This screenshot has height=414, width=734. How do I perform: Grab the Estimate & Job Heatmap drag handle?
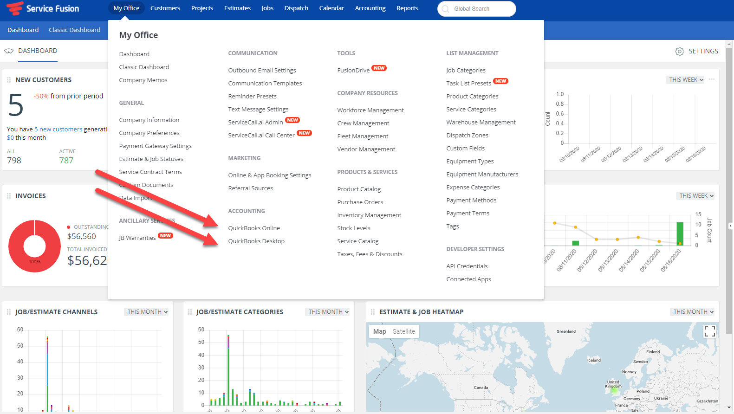point(373,312)
